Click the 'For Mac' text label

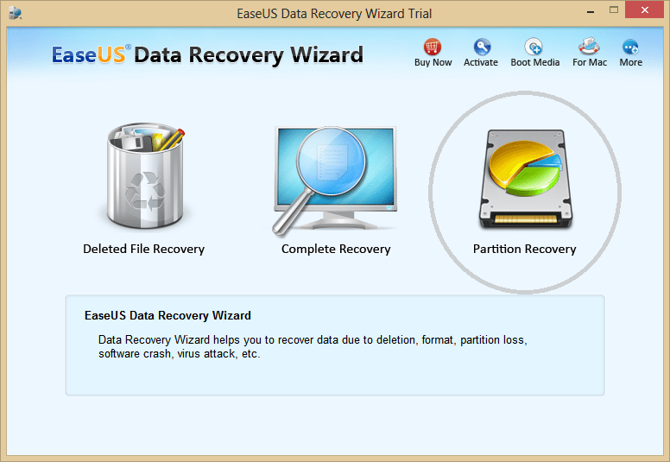(x=590, y=62)
